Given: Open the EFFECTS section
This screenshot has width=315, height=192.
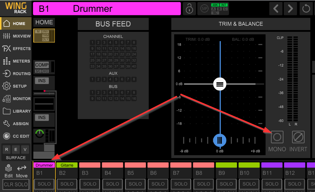Looking at the screenshot, I should [16, 49].
